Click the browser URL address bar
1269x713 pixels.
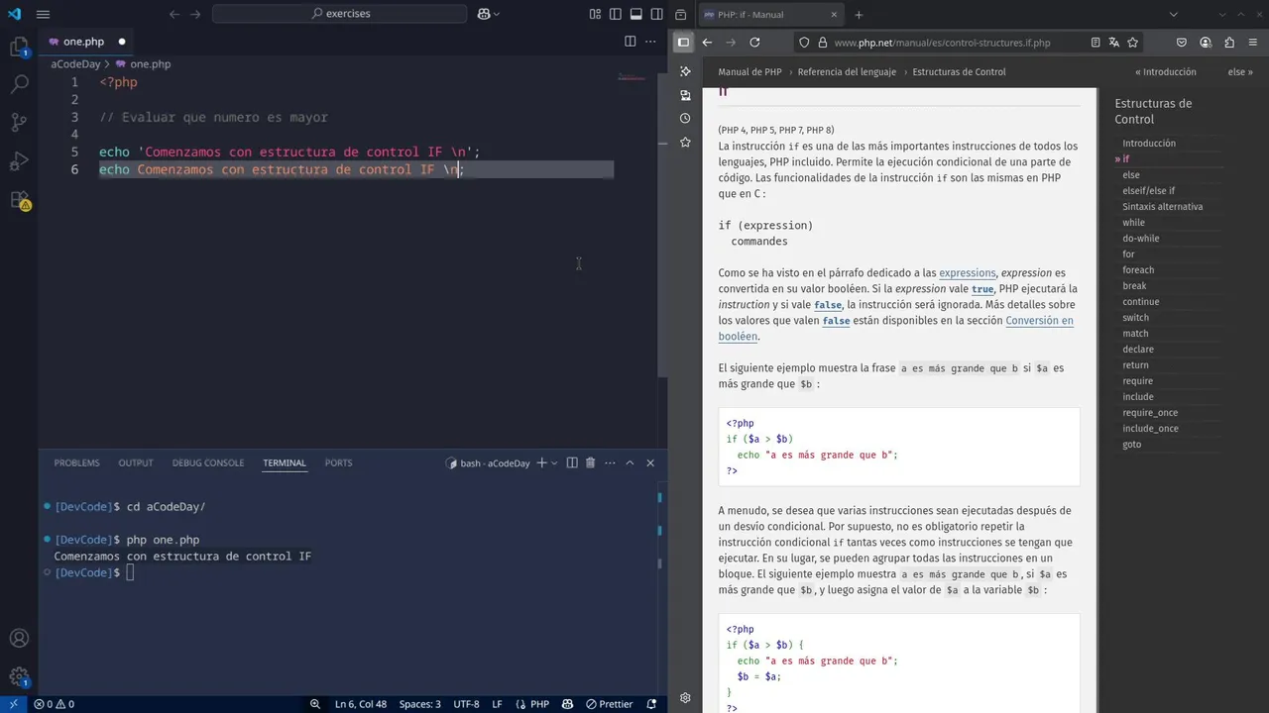click(942, 43)
